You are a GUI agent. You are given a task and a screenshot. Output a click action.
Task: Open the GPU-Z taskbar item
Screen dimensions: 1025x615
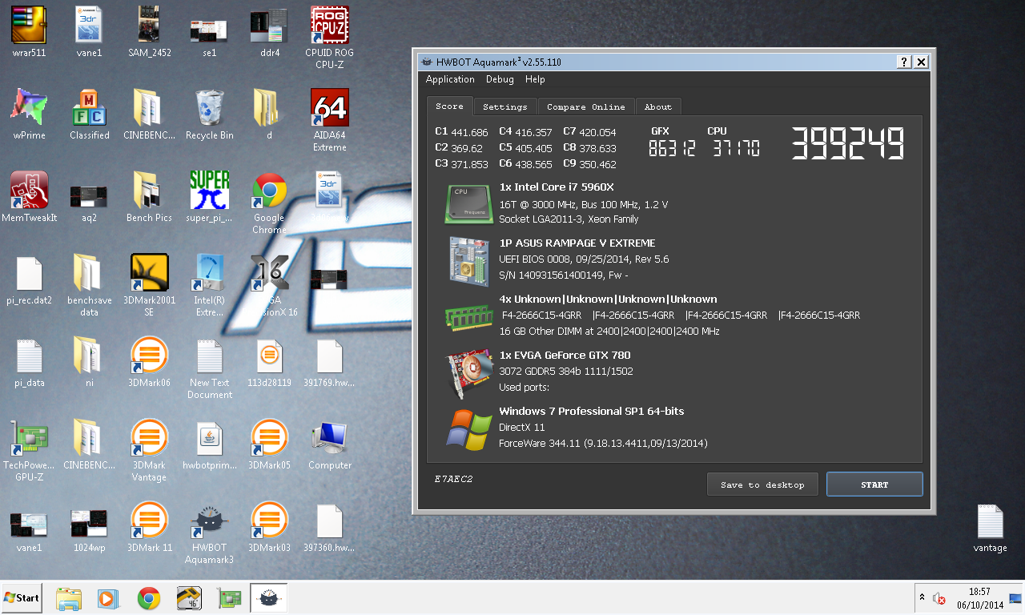[229, 598]
